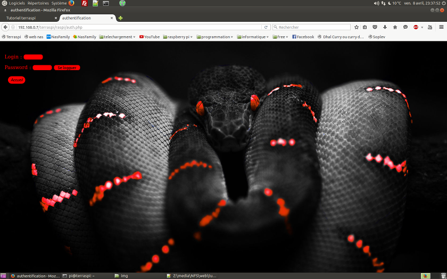Viewport: 447px width, 279px height.
Task: Reload the page with the refresh icon
Action: 266,27
